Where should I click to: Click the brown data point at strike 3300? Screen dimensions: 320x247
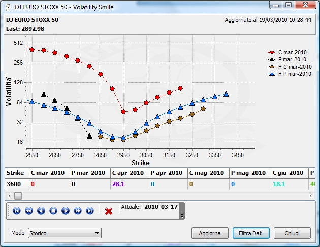(x=203, y=109)
